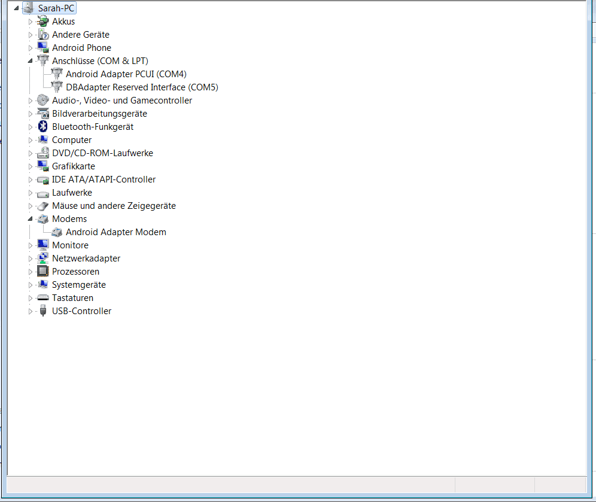Click the Android Adapter PCUI port icon

(57, 74)
